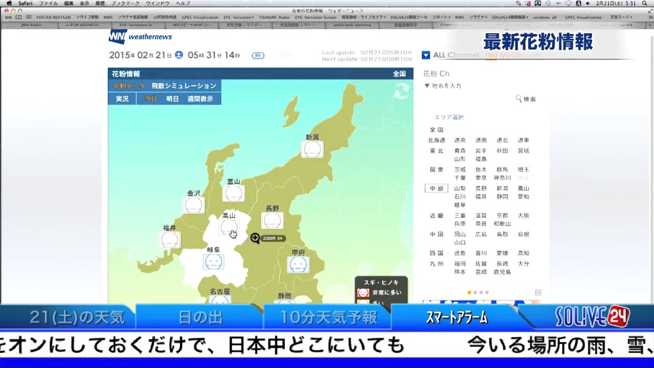This screenshot has height=368, width=654.
Task: Open the ブックマーク menu
Action: click(x=125, y=3)
